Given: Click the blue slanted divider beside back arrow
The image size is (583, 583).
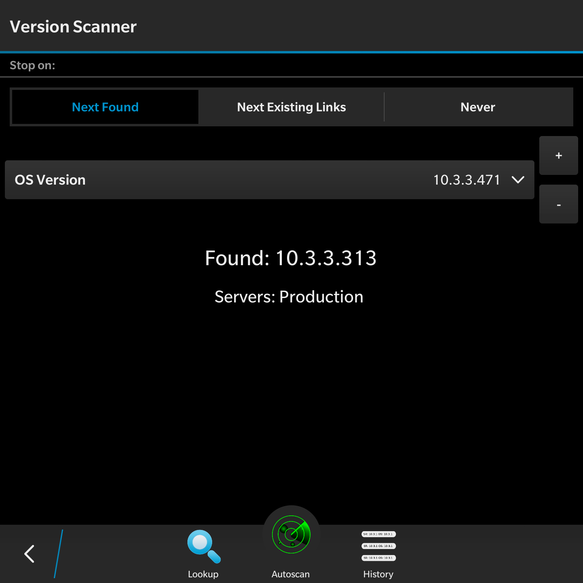Looking at the screenshot, I should click(59, 554).
